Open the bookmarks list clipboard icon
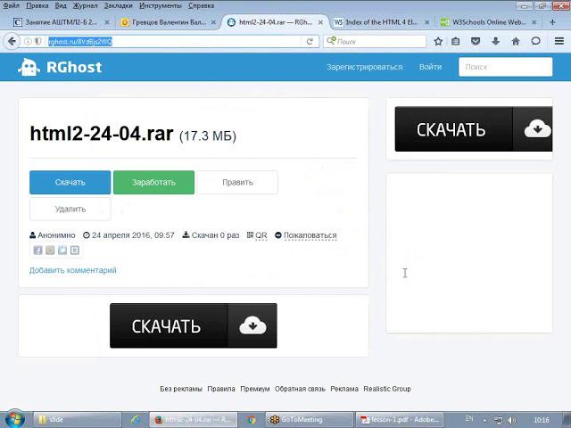 456,42
